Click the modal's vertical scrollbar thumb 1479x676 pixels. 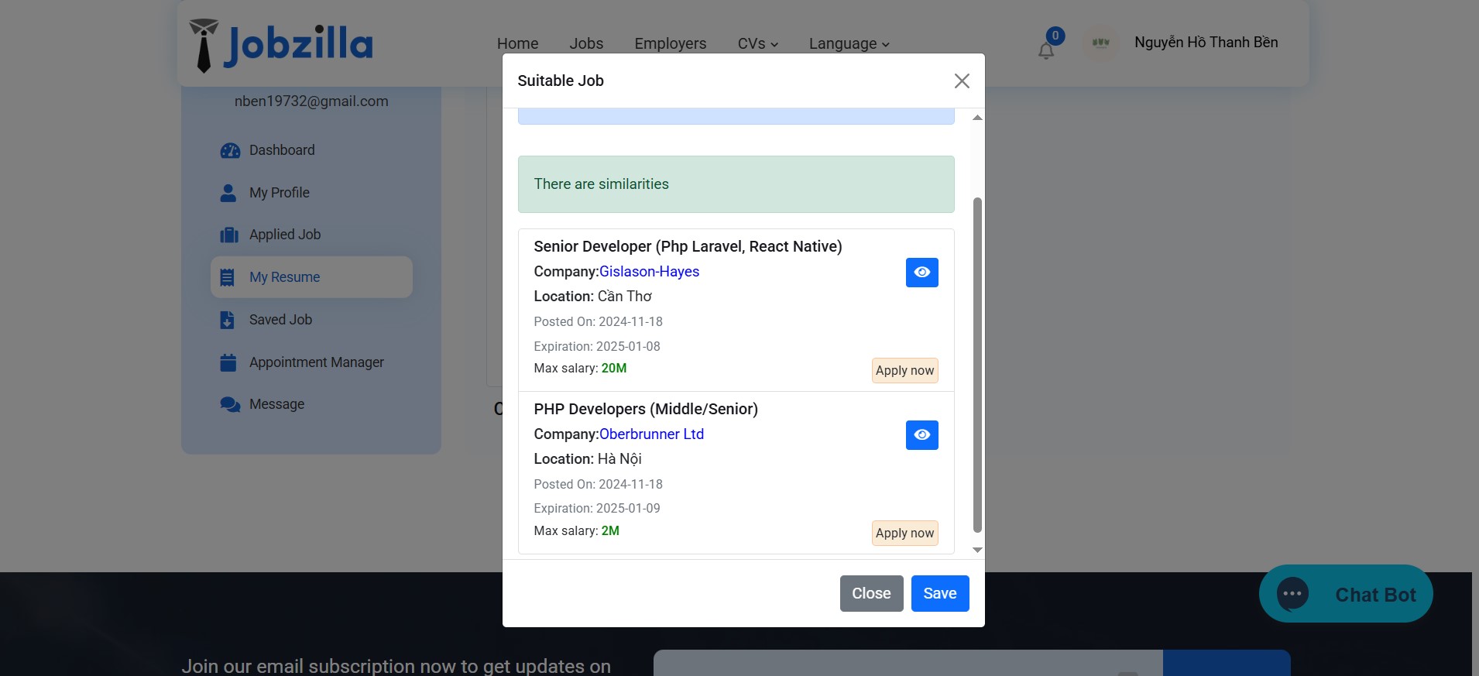pyautogui.click(x=977, y=364)
